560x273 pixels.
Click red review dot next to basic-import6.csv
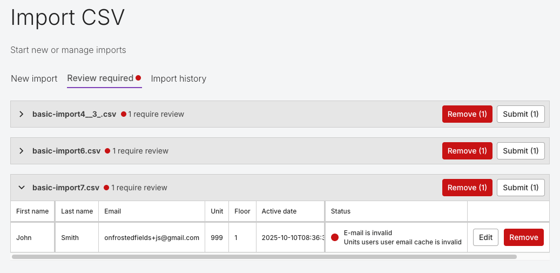point(107,151)
